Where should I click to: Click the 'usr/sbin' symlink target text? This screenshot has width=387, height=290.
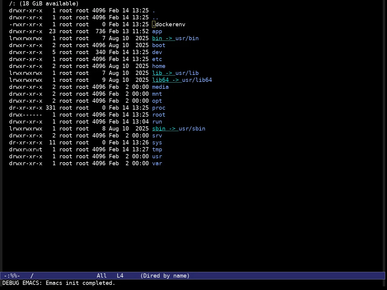[x=192, y=129]
